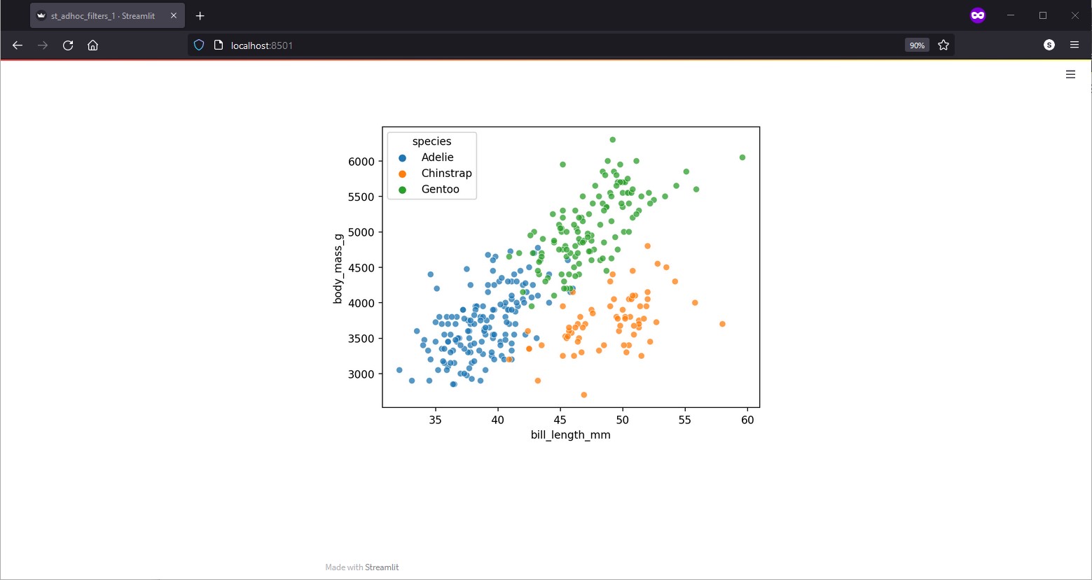This screenshot has height=580, width=1092.
Task: Reload the current page
Action: (67, 45)
